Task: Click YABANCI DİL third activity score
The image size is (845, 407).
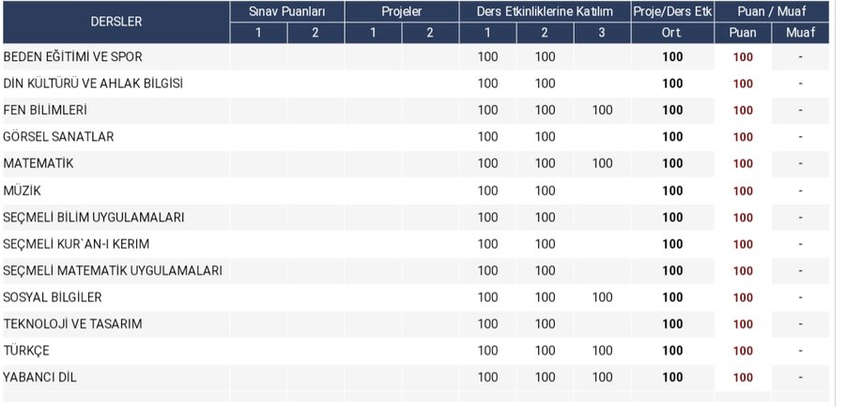Action: tap(602, 377)
